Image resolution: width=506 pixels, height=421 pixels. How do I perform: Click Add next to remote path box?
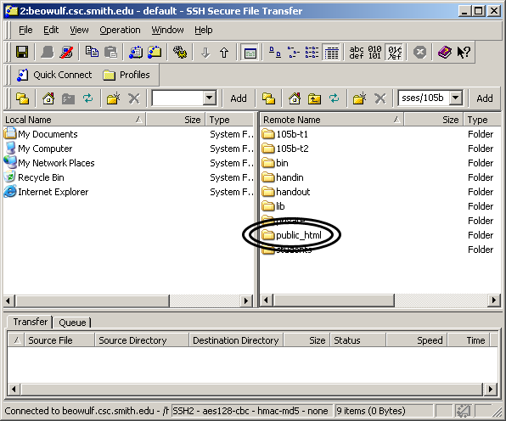485,98
